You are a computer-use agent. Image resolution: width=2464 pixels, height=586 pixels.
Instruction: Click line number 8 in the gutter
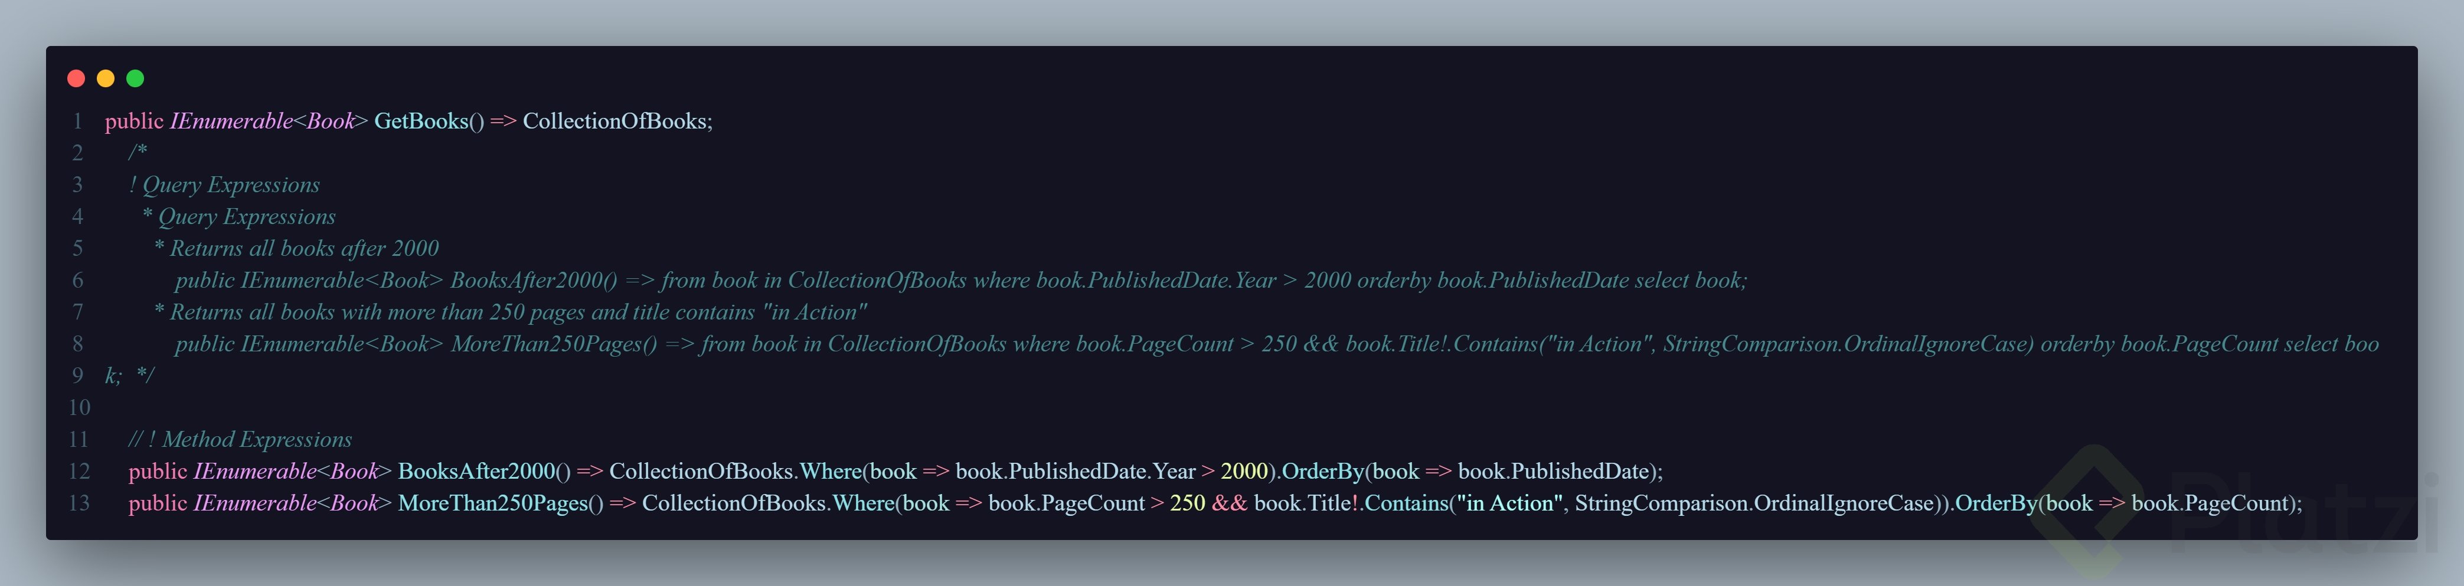coord(79,344)
